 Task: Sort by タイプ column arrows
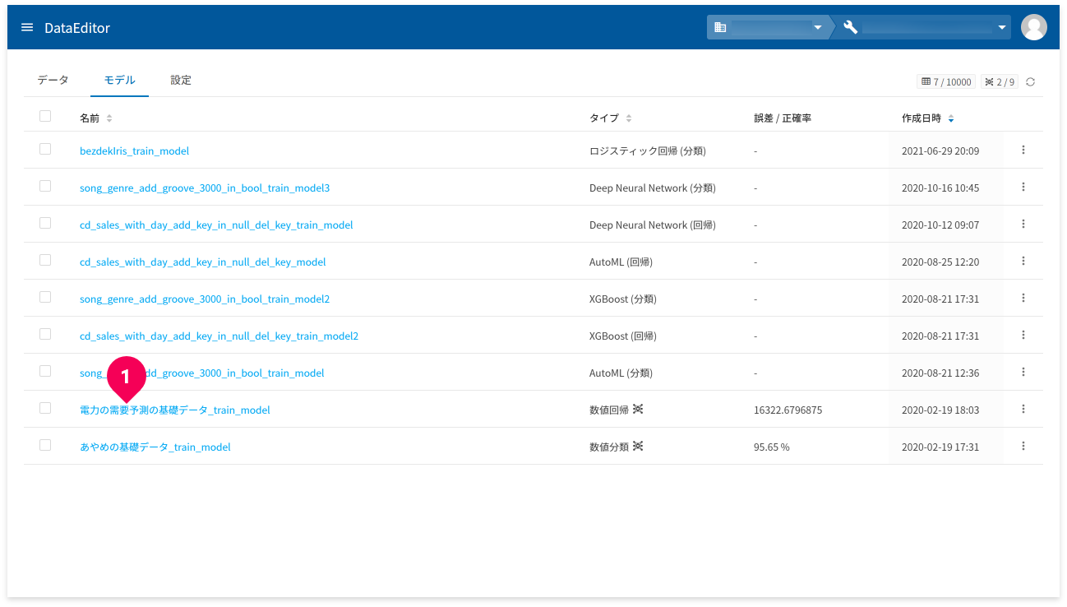(x=629, y=118)
